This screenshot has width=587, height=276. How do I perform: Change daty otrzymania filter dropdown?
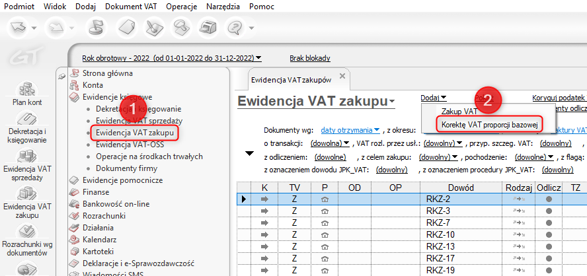(350, 130)
